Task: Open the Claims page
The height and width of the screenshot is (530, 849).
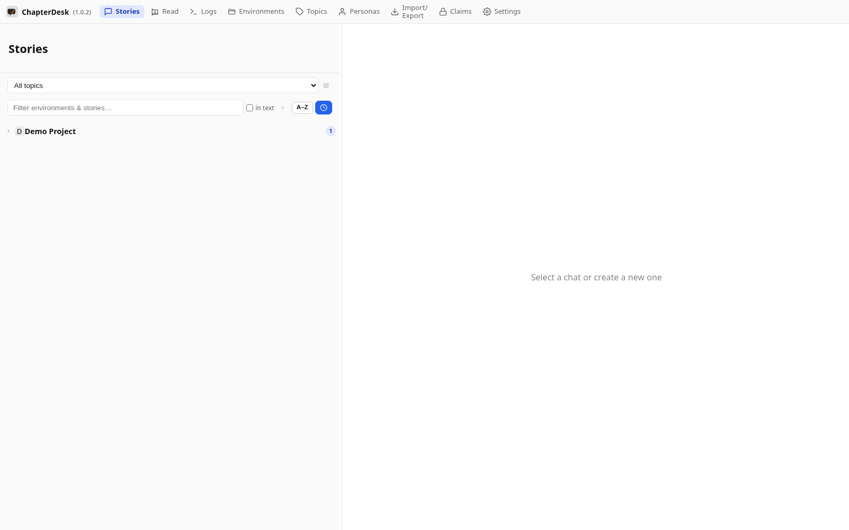Action: pos(455,12)
